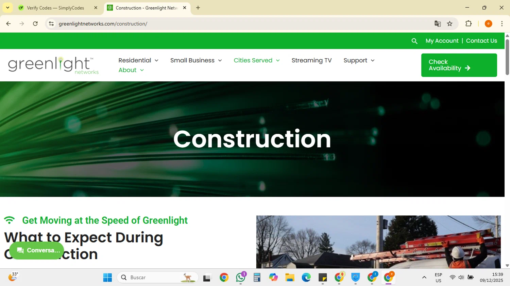This screenshot has width=510, height=286.
Task: Close the Verify Codes SimplyCodes tab
Action: tap(96, 8)
